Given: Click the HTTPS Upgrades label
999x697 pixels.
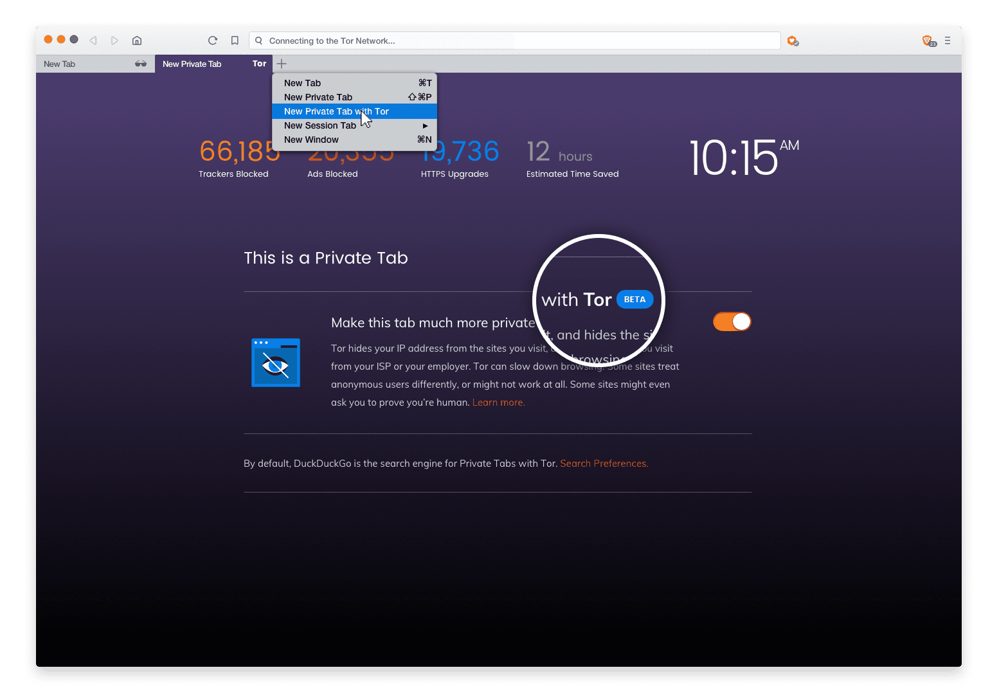Looking at the screenshot, I should pyautogui.click(x=455, y=174).
